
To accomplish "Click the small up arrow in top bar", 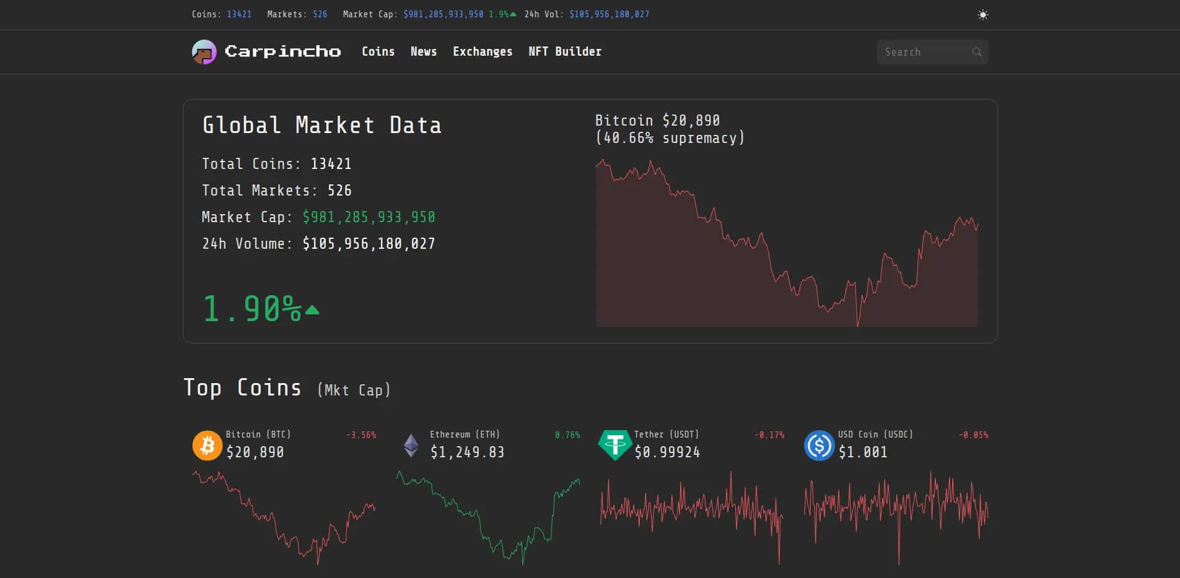I will [x=513, y=14].
